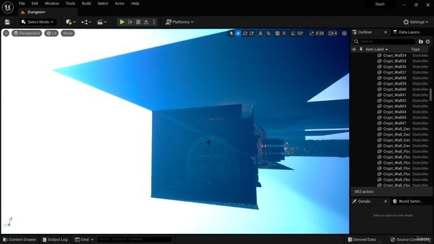Open the Actor menu
Image resolution: width=434 pixels, height=244 pixels.
(x=119, y=3)
